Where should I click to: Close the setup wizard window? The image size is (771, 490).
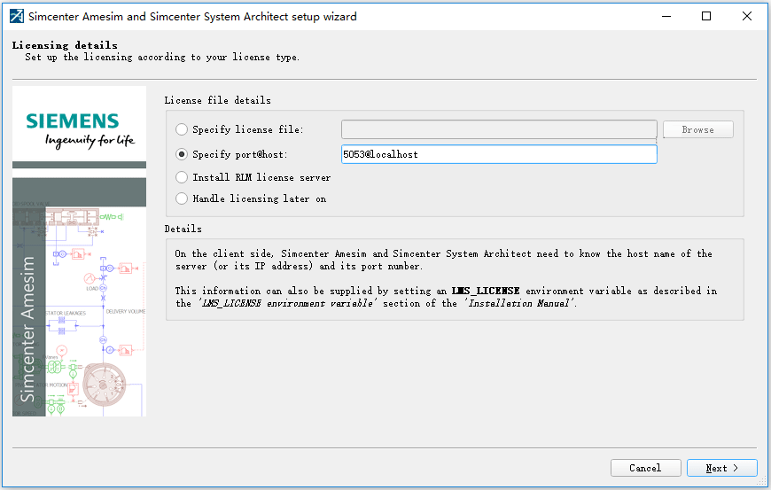(747, 16)
